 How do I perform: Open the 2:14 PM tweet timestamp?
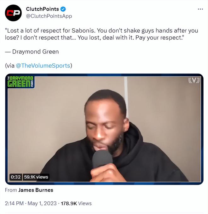pyautogui.click(x=14, y=203)
